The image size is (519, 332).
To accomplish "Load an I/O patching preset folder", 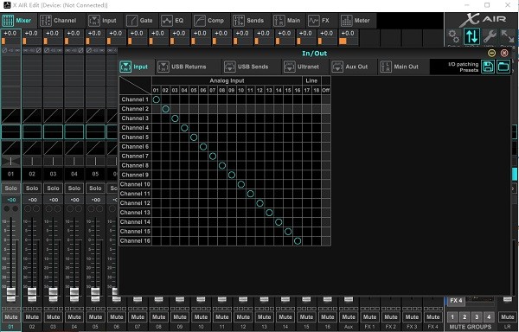I will (x=503, y=67).
